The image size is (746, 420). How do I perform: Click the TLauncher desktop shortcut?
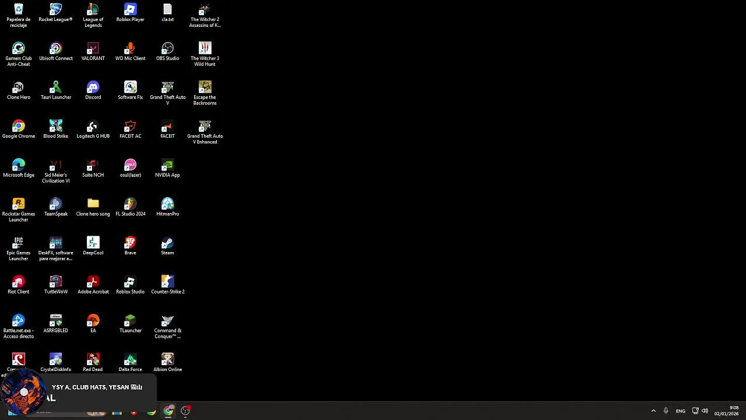131,324
